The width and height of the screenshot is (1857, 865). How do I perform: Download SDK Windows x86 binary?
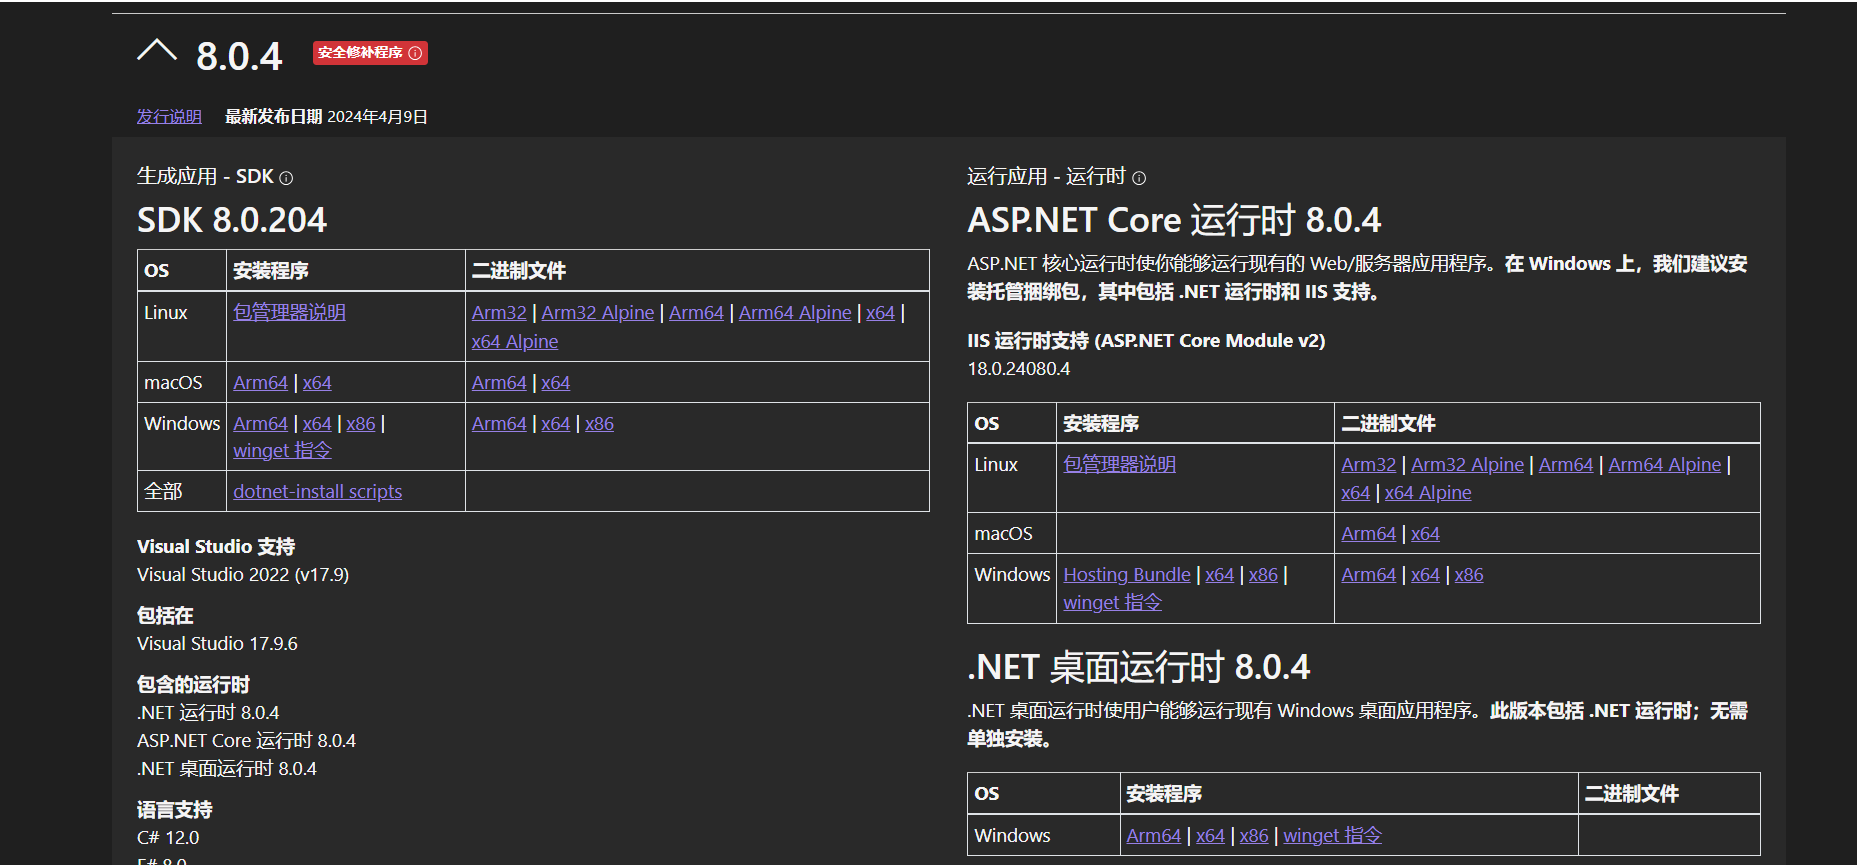pyautogui.click(x=599, y=423)
